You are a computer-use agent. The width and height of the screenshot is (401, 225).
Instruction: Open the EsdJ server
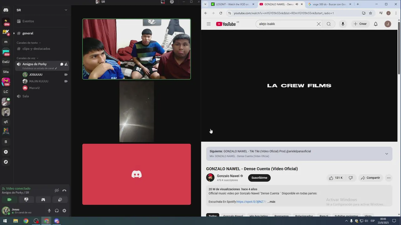[6, 62]
